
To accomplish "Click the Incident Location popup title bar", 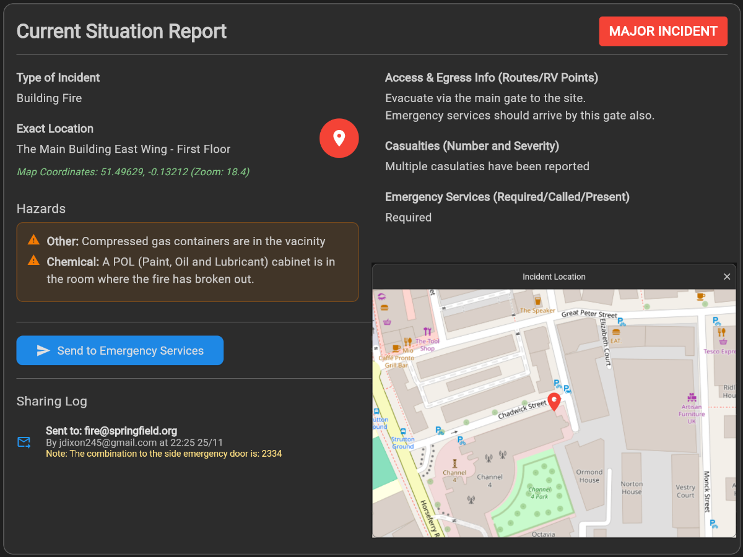I will (554, 277).
